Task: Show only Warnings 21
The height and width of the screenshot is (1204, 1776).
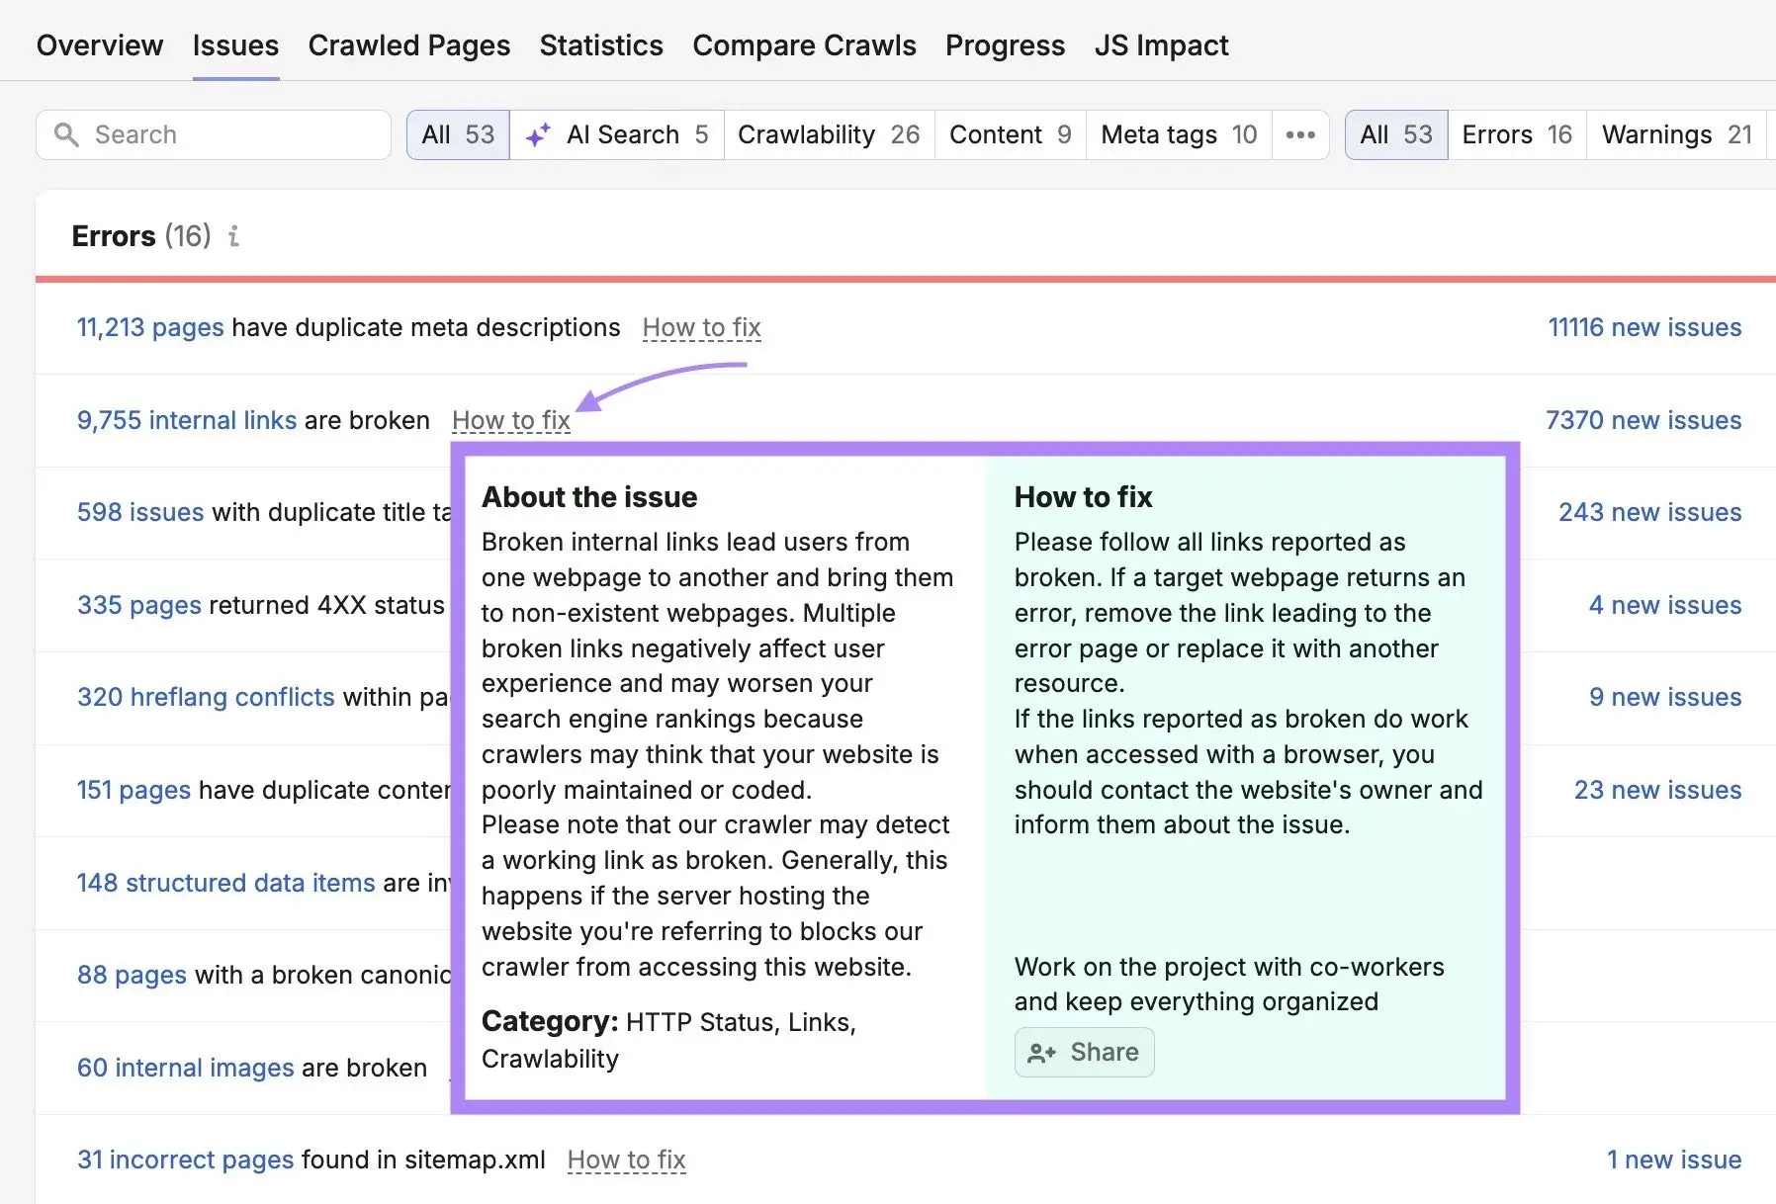Action: (x=1677, y=134)
